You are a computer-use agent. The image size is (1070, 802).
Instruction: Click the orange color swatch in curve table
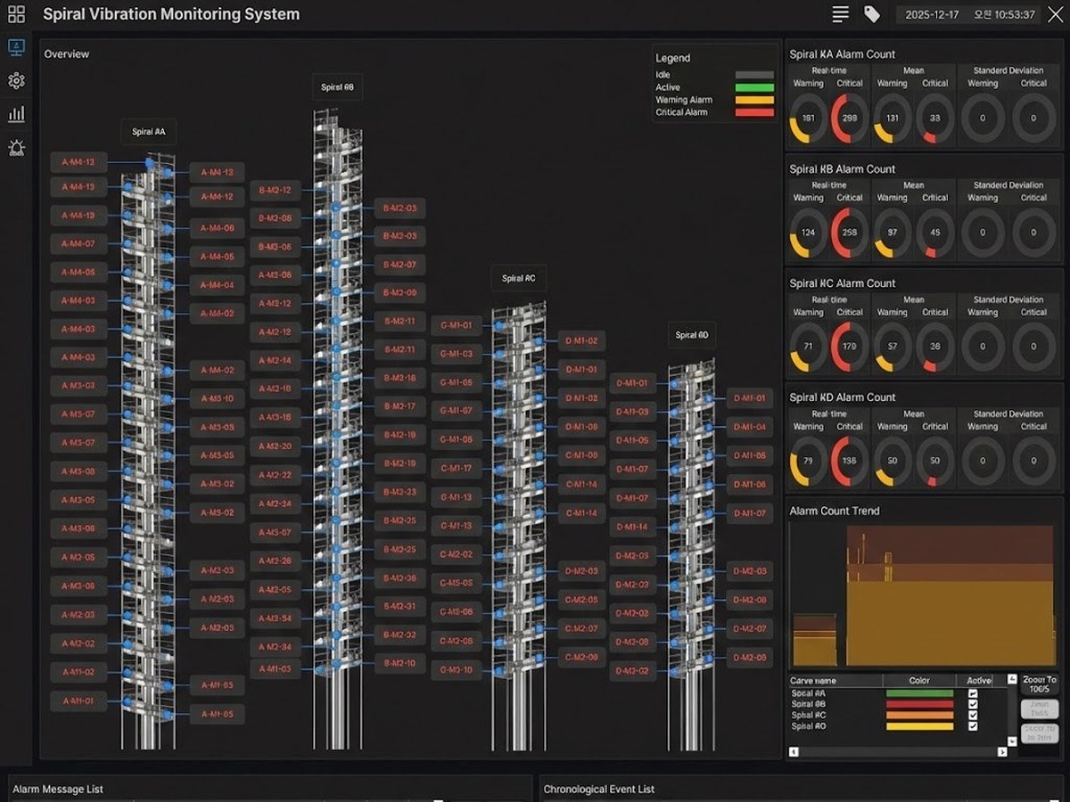pos(918,715)
